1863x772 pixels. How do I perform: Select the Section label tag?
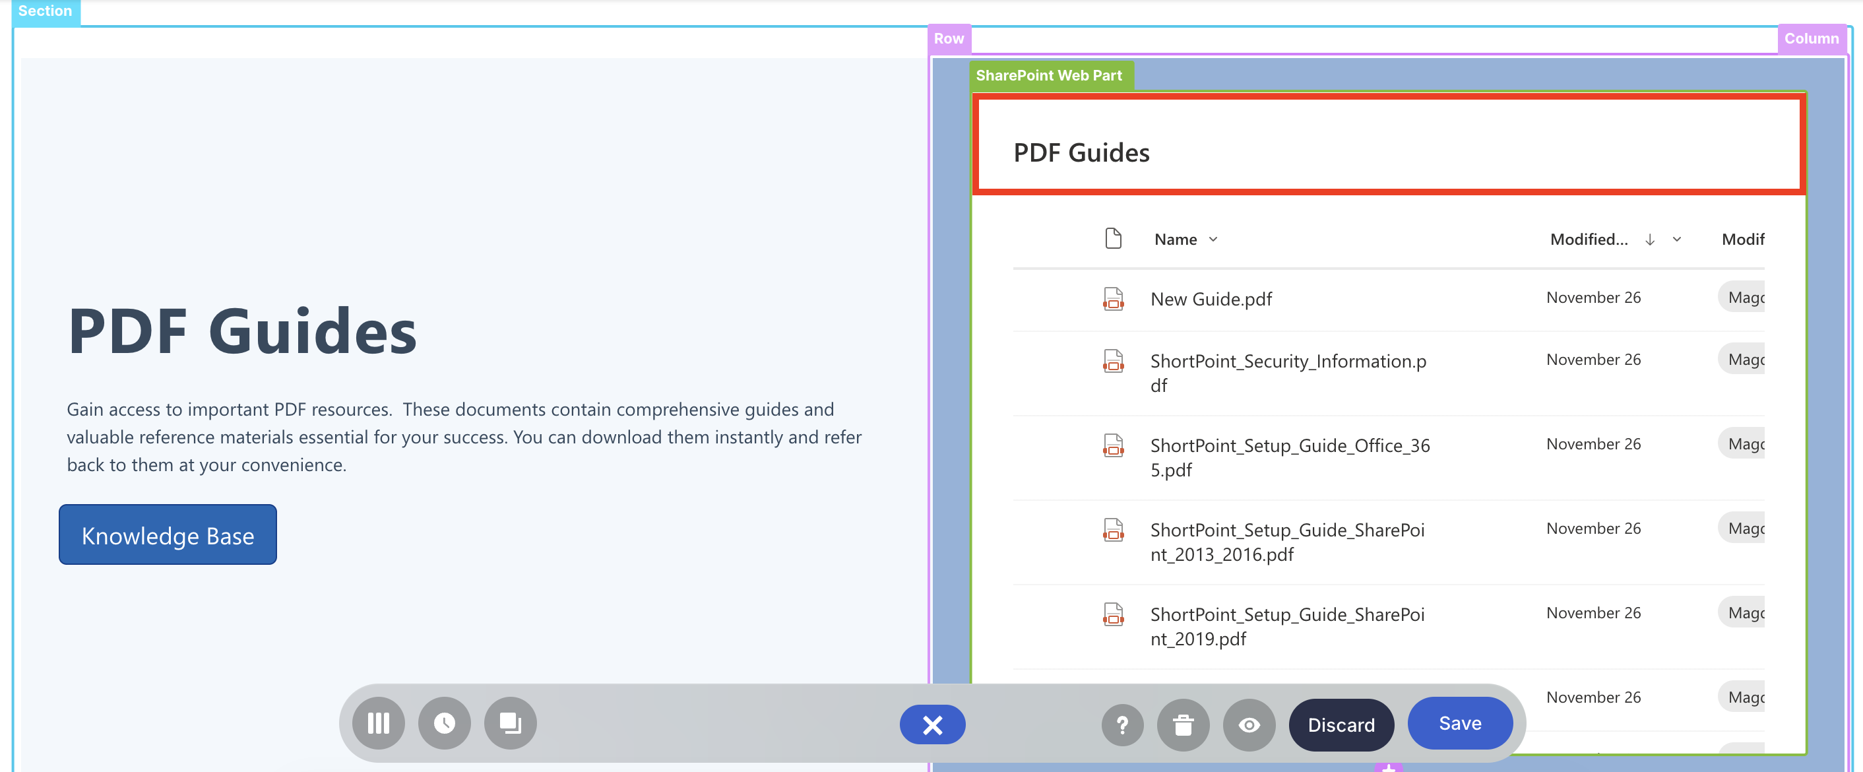[x=45, y=11]
